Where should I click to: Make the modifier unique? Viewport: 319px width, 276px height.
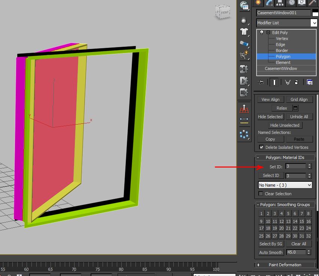click(x=288, y=82)
